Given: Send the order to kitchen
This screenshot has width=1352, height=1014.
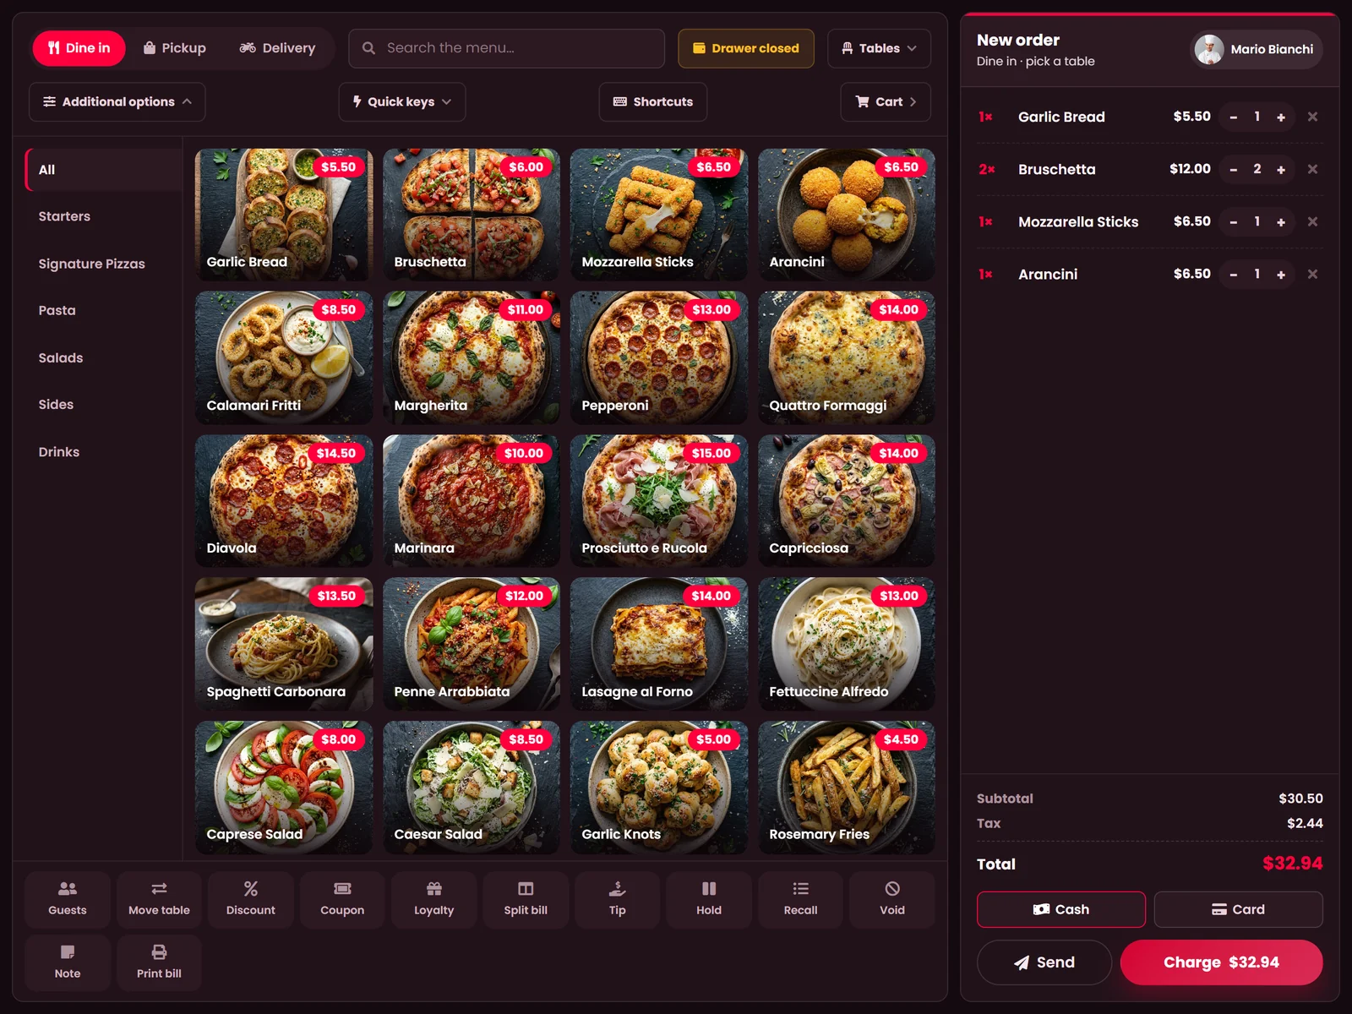Looking at the screenshot, I should click(1044, 962).
